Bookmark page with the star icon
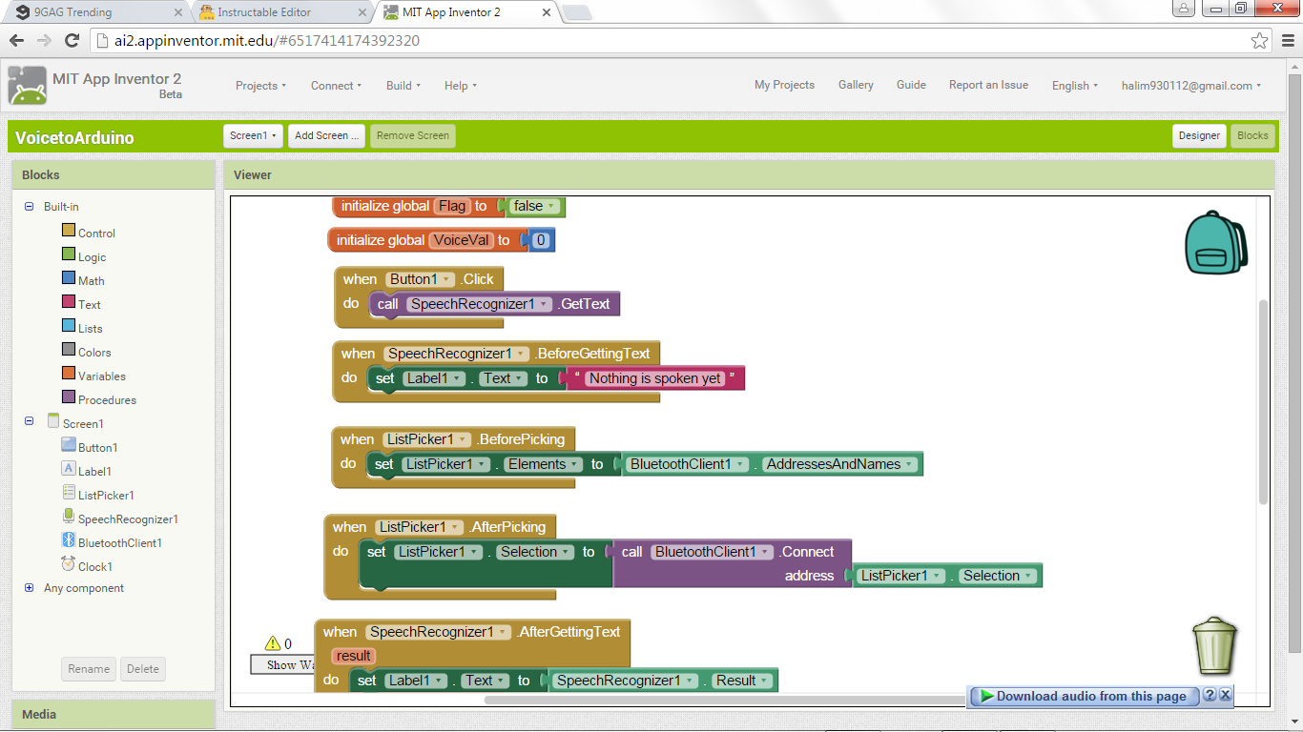This screenshot has height=732, width=1303. (x=1260, y=41)
